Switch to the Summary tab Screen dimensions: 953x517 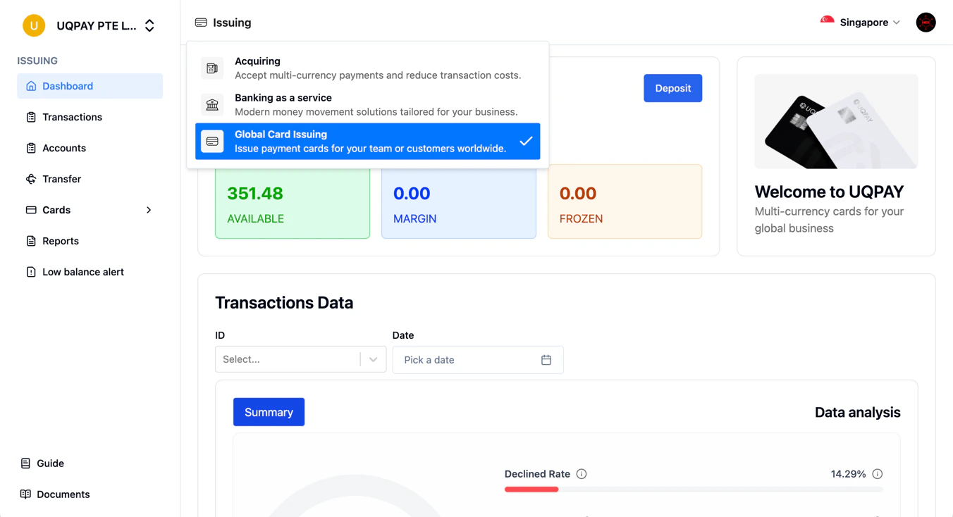tap(269, 411)
